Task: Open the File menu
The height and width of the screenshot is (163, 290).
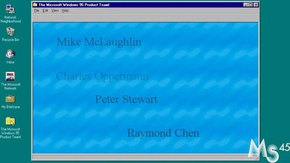Action: (37, 11)
